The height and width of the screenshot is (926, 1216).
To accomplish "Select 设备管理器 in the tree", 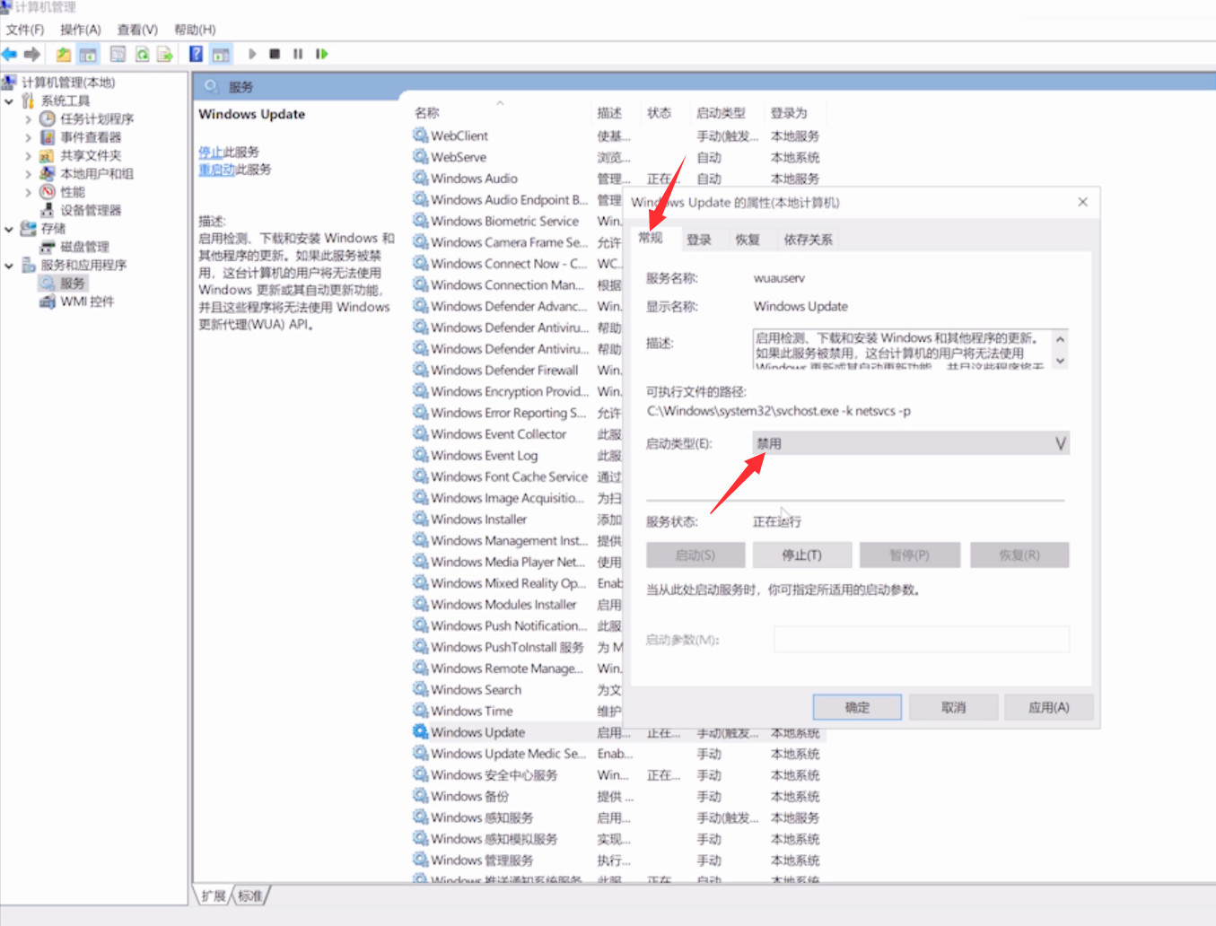I will point(91,210).
